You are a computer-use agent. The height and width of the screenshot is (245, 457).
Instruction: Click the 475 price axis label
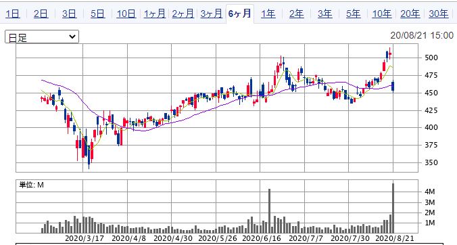(431, 76)
